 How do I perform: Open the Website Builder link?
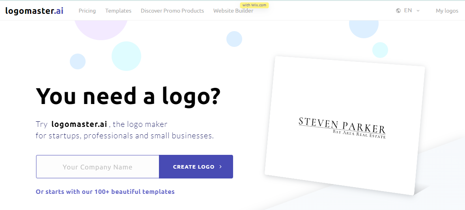(233, 11)
